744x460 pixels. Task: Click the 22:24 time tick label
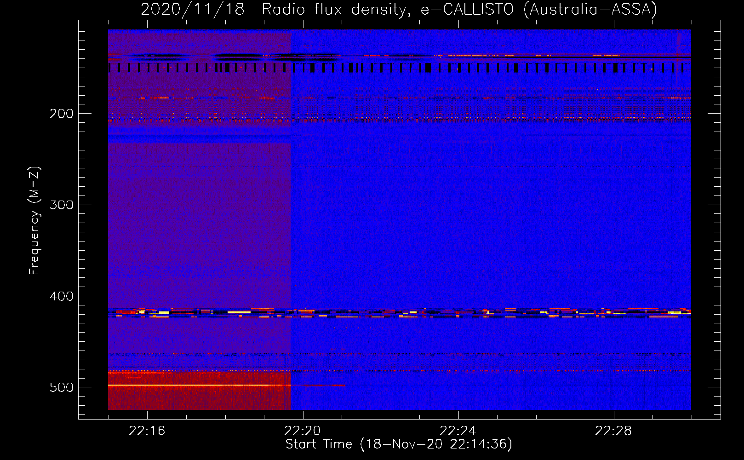[458, 431]
